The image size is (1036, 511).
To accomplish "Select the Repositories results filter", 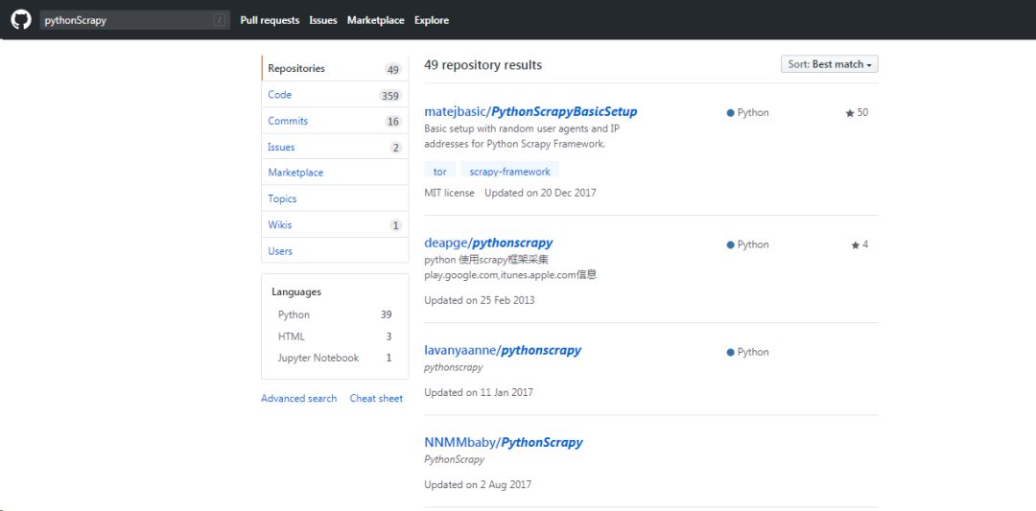I will 335,69.
